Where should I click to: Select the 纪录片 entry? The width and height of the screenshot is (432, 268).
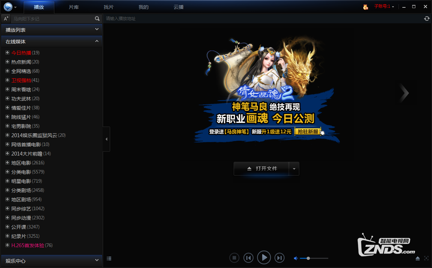pos(25,236)
